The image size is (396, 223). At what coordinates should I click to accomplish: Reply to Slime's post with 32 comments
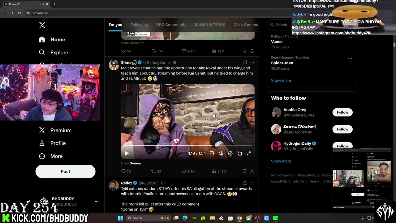[x=126, y=171]
